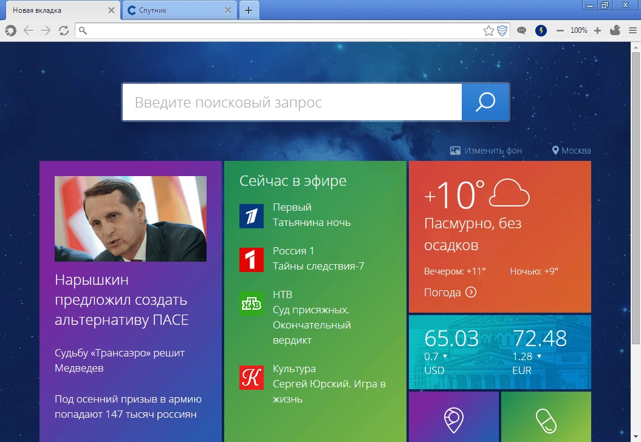This screenshot has height=442, width=641.
Task: Click the picture icon beside Изменить фон
Action: tap(455, 151)
